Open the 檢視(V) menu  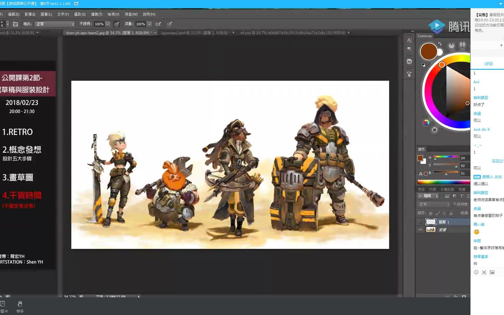coord(113,14)
